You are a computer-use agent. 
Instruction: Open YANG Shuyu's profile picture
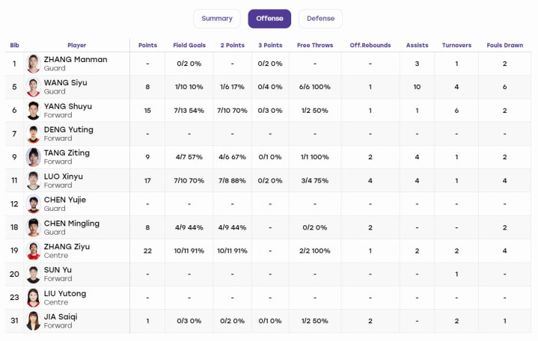[33, 111]
